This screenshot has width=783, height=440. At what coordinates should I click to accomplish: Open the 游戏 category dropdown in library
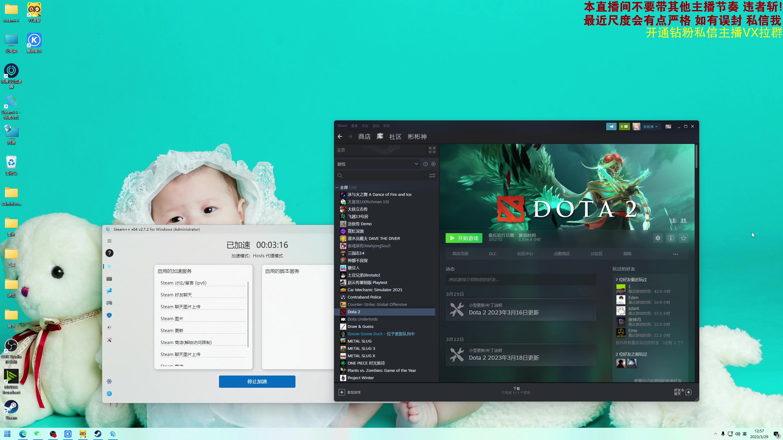[x=377, y=164]
